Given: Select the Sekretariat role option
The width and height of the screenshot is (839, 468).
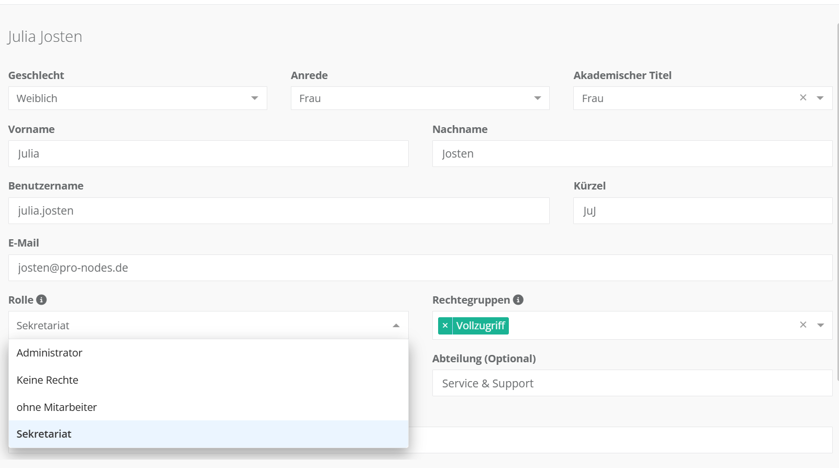Looking at the screenshot, I should (44, 434).
